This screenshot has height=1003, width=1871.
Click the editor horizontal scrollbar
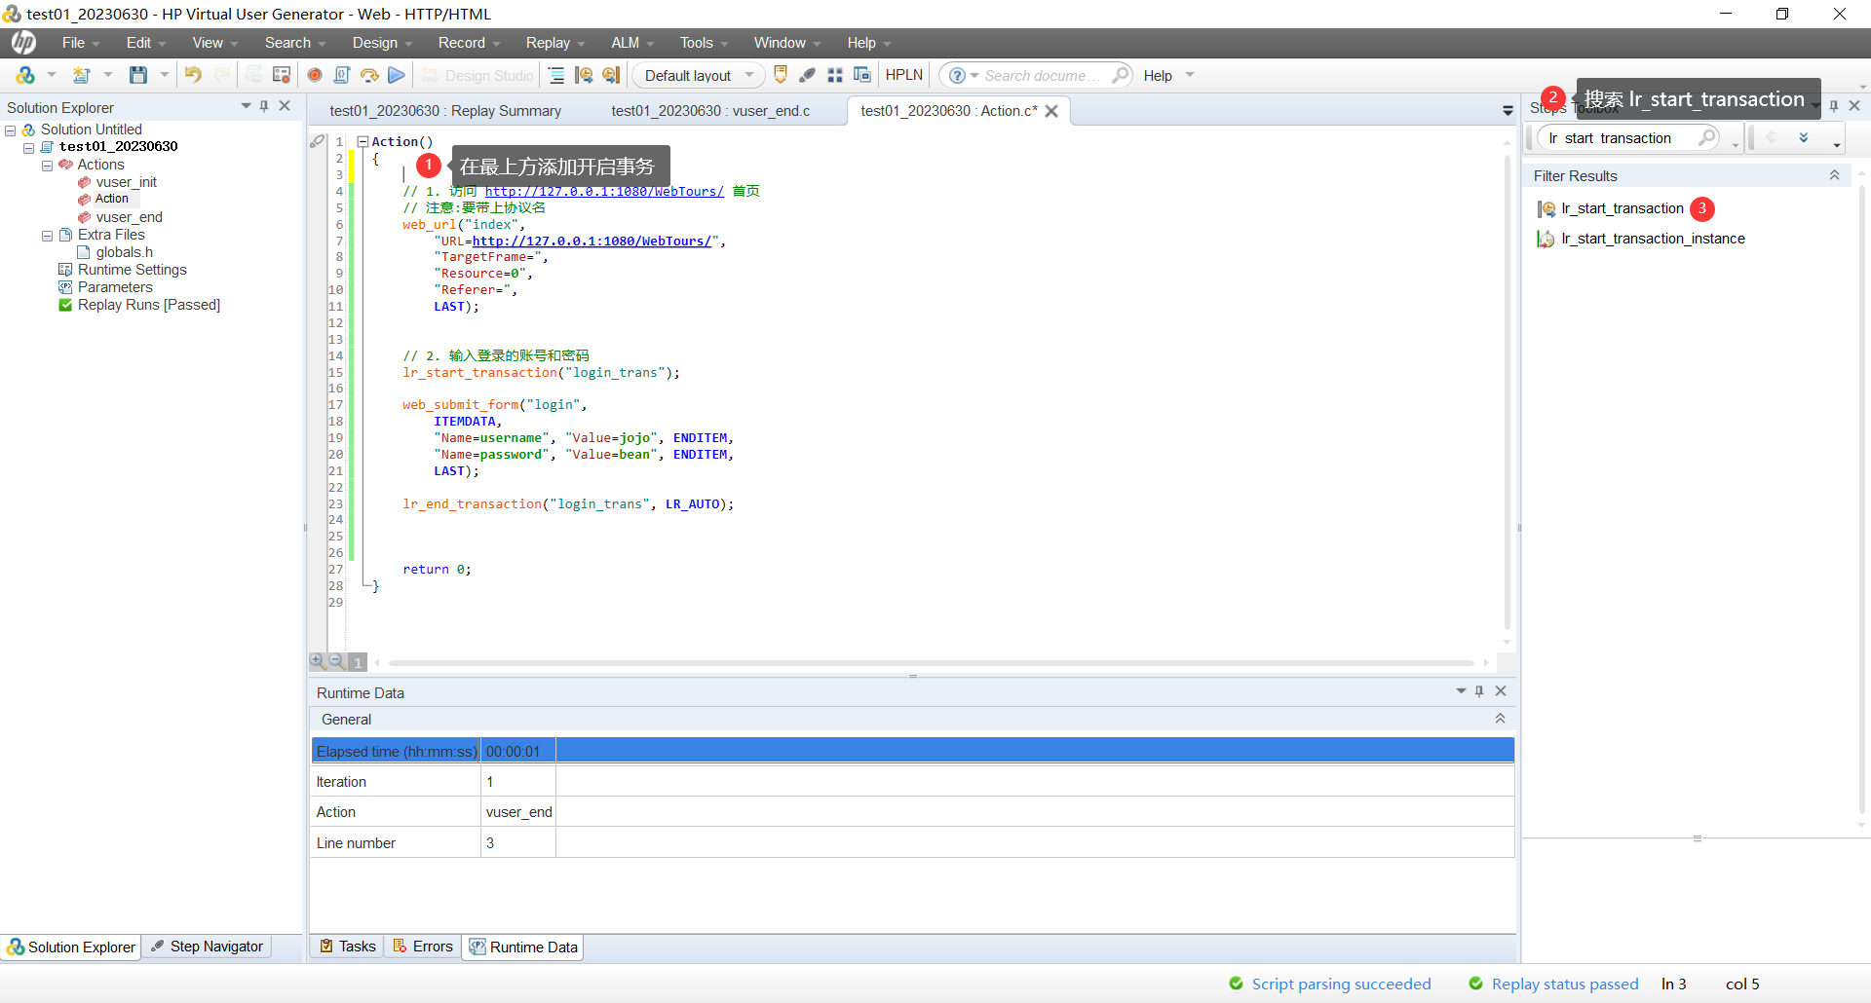point(931,662)
